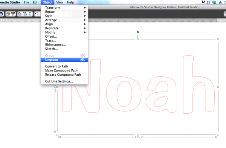Image resolution: width=226 pixels, height=148 pixels.
Task: Click the 2.125 in width dimension label
Action: pos(137,137)
